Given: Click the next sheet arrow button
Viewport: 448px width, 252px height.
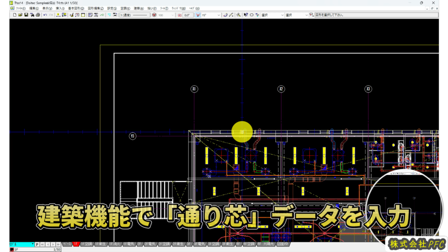Looking at the screenshot, I should click(53, 244).
